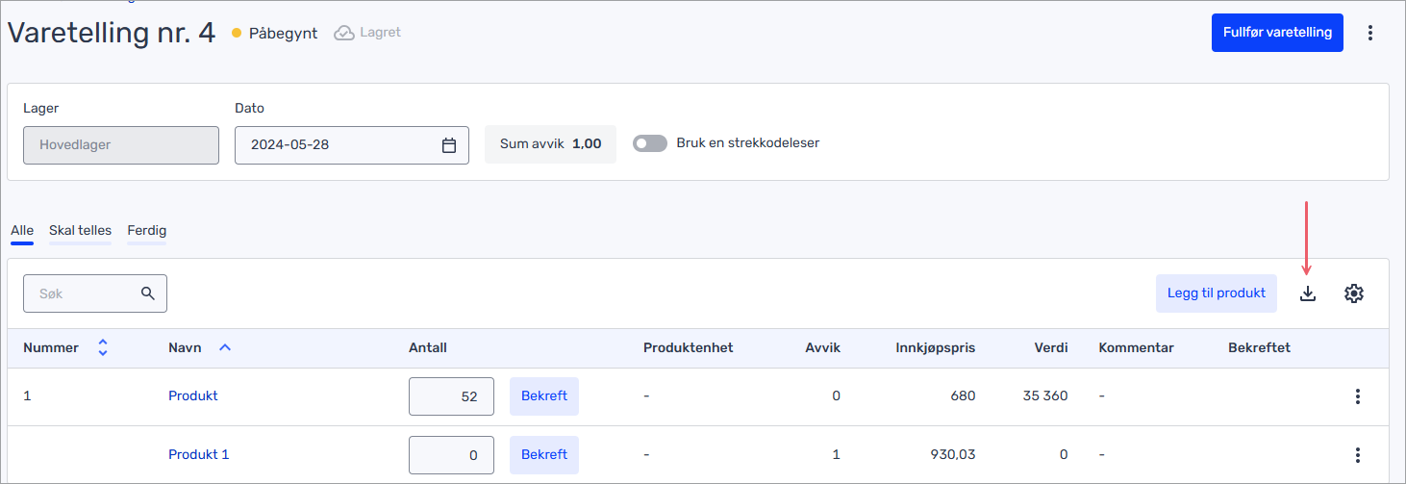Image resolution: width=1406 pixels, height=484 pixels.
Task: Click the Kommentar column header
Action: click(x=1137, y=348)
